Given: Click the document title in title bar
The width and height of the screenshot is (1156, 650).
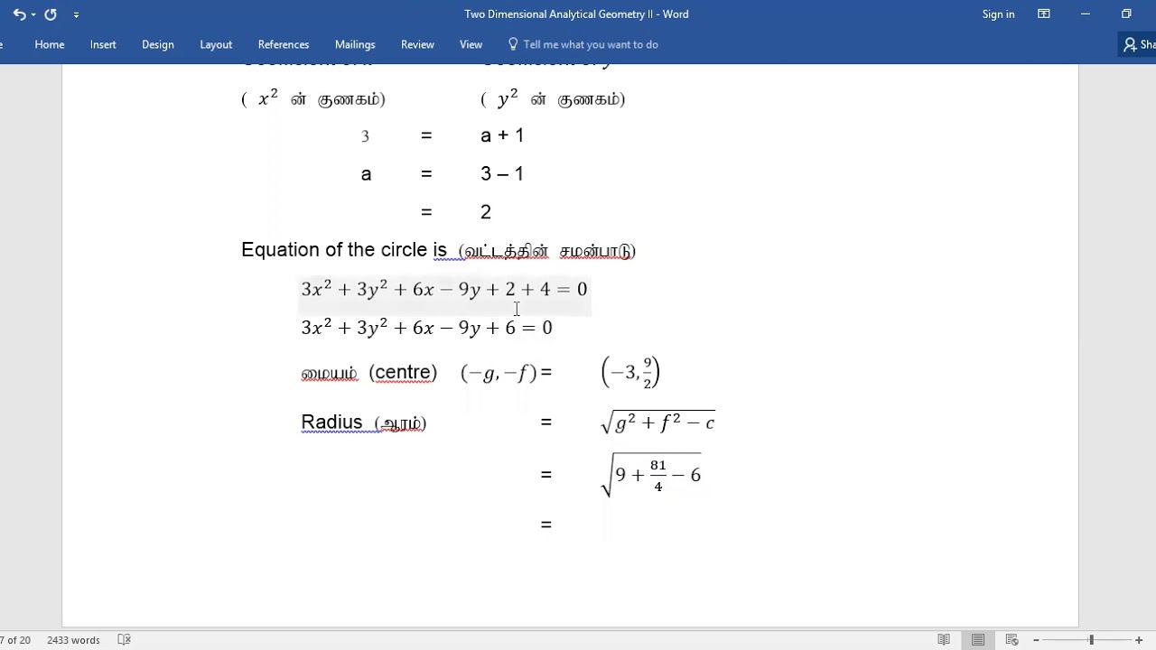Looking at the screenshot, I should (576, 14).
